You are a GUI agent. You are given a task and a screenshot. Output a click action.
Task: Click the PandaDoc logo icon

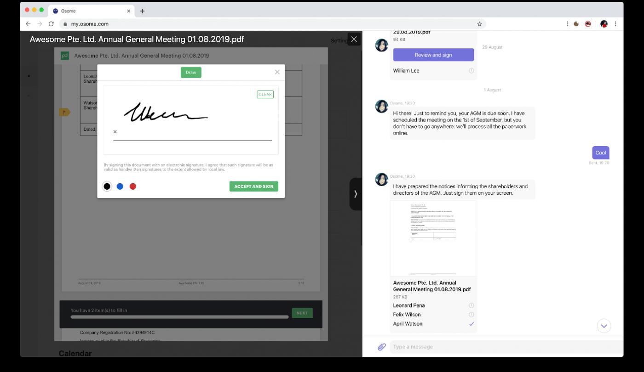65,56
